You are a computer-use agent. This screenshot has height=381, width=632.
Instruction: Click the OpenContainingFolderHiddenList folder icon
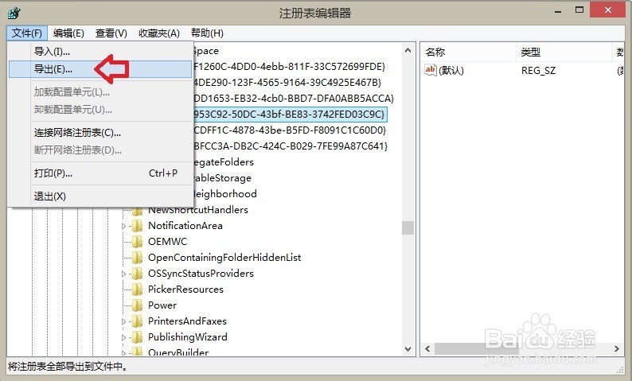(x=138, y=258)
